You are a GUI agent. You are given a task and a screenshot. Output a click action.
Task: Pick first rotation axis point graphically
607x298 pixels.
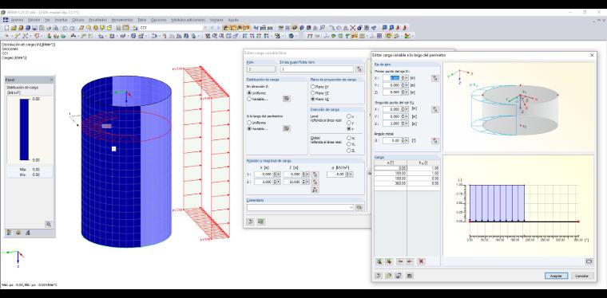click(435, 78)
